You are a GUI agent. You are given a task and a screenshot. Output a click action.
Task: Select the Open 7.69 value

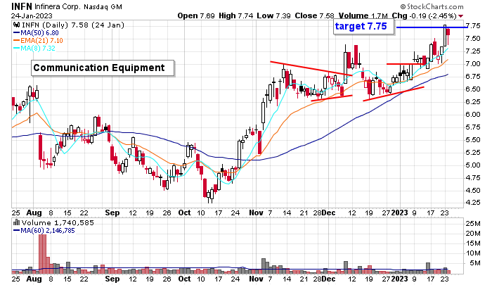coord(196,15)
